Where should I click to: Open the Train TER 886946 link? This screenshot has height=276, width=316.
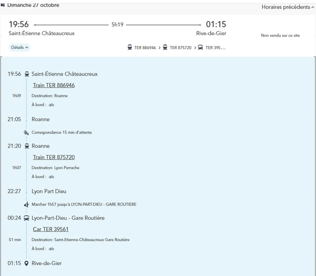(54, 85)
